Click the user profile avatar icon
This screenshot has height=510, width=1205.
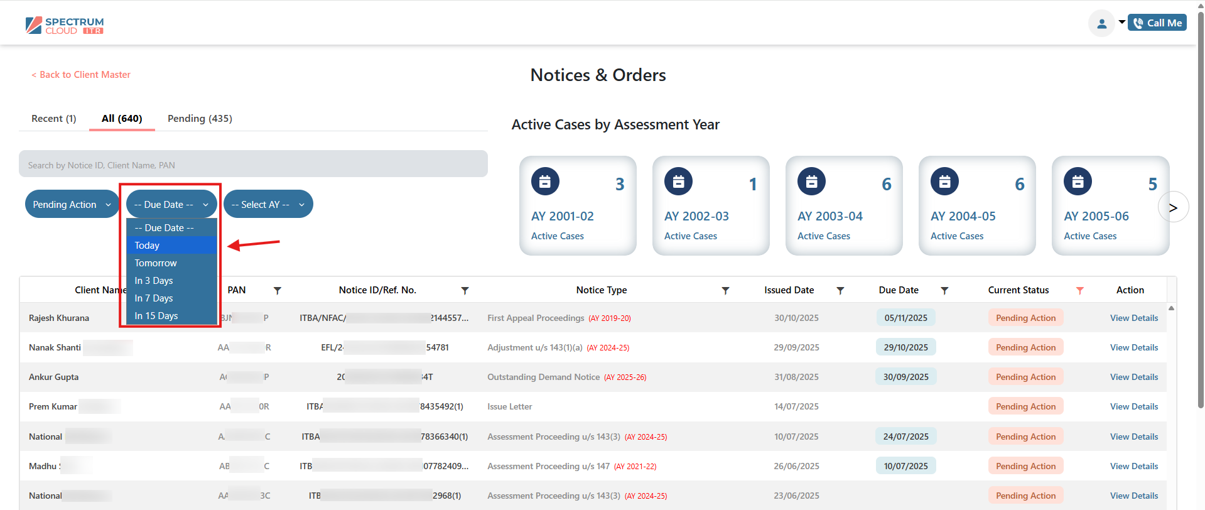1101,24
